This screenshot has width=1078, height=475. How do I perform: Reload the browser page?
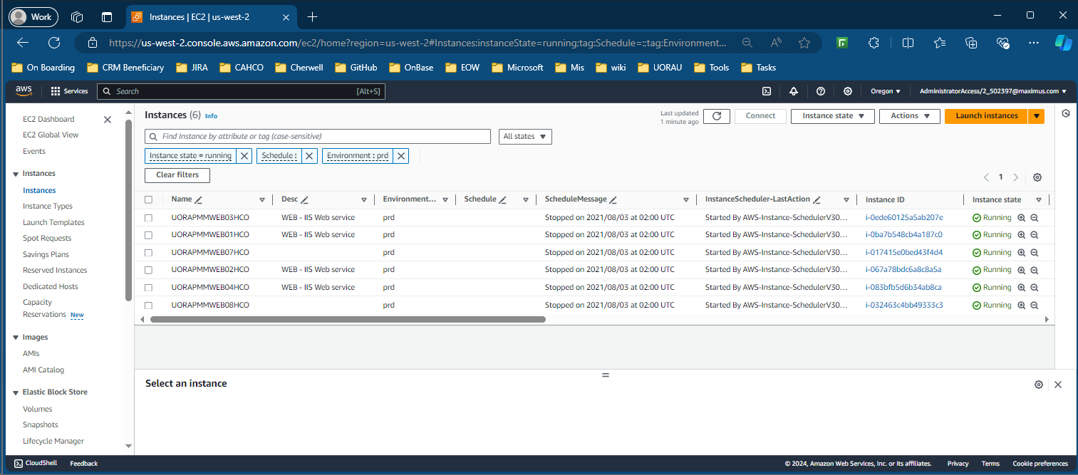(54, 43)
